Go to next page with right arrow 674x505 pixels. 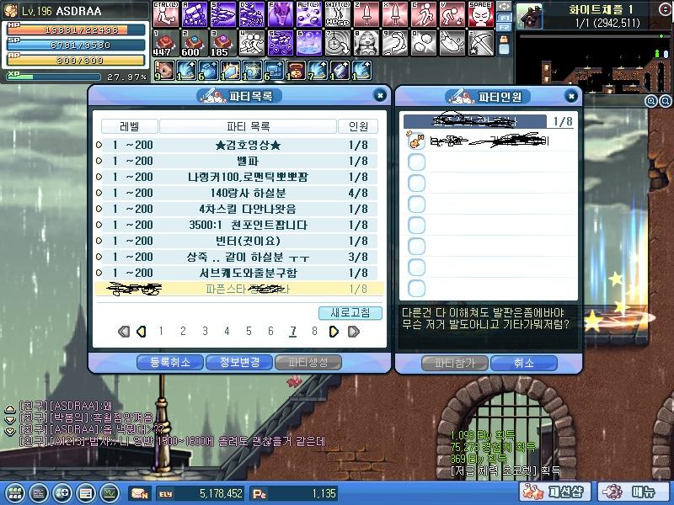[x=334, y=331]
